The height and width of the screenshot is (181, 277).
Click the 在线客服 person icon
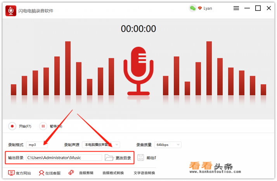point(42,173)
